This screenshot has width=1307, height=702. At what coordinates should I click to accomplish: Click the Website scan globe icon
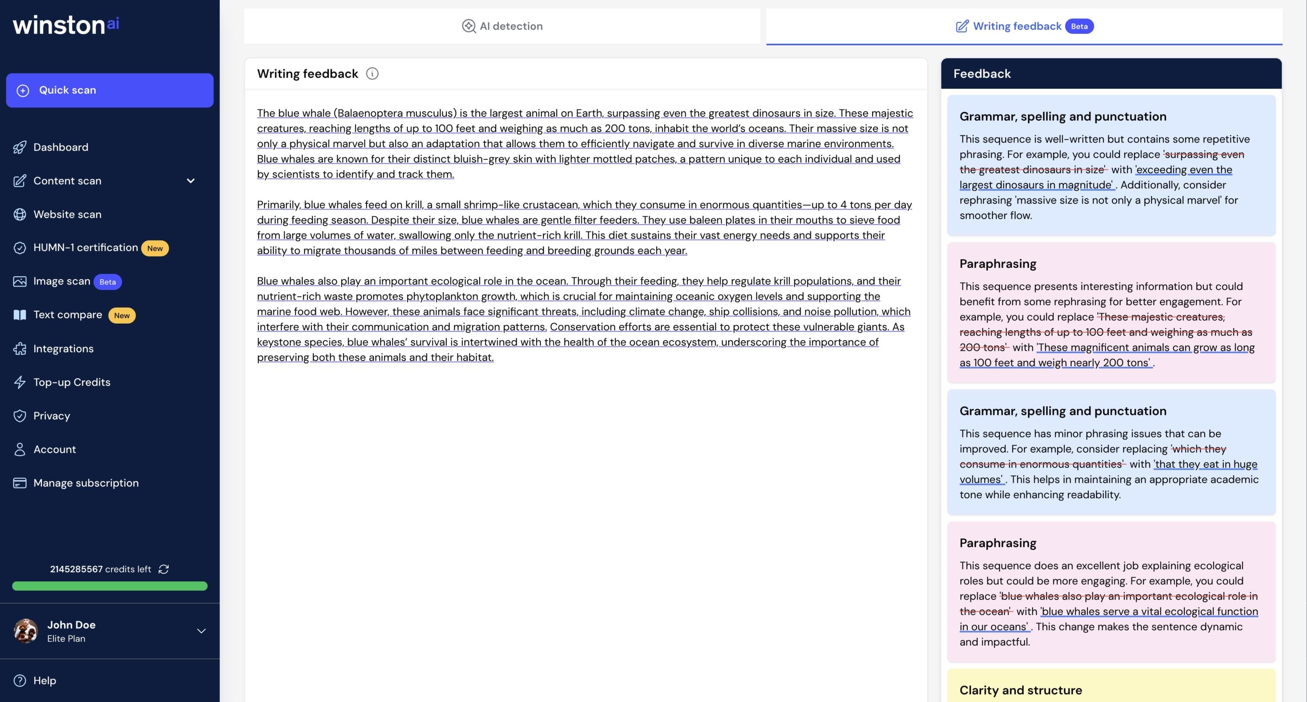coord(20,214)
